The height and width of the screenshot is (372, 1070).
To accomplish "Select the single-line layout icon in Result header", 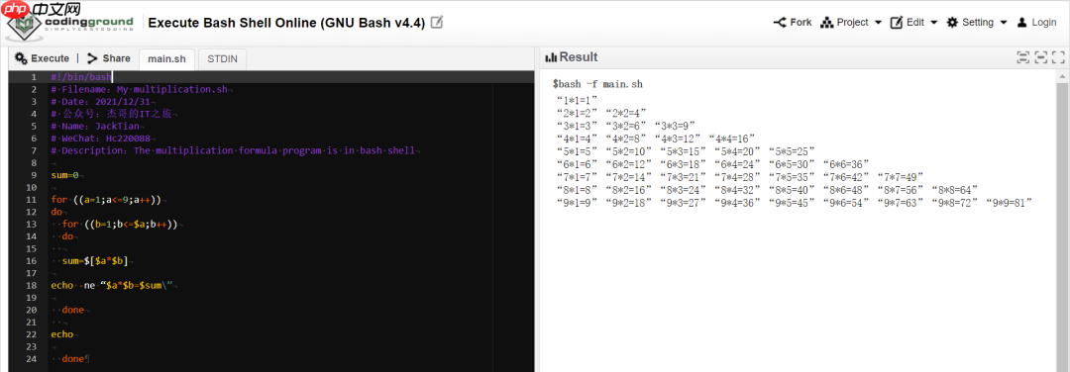I will point(1040,58).
